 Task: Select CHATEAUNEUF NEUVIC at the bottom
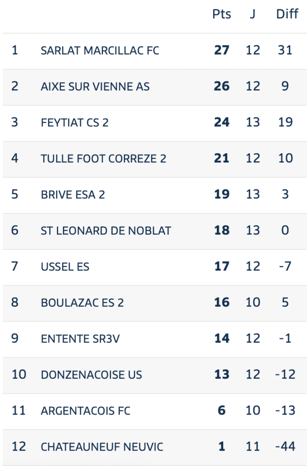(x=102, y=447)
